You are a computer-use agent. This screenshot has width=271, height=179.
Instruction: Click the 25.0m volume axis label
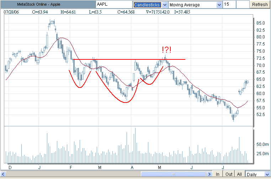coord(262,154)
